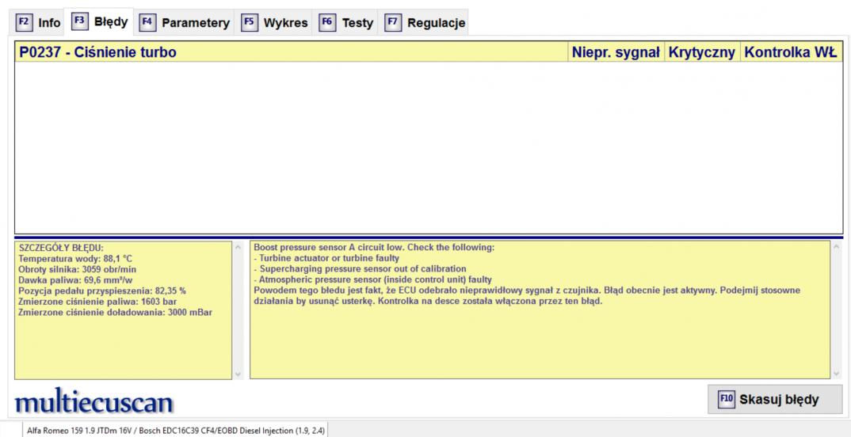Go to the Regulacje tab
The height and width of the screenshot is (437, 851).
click(425, 23)
